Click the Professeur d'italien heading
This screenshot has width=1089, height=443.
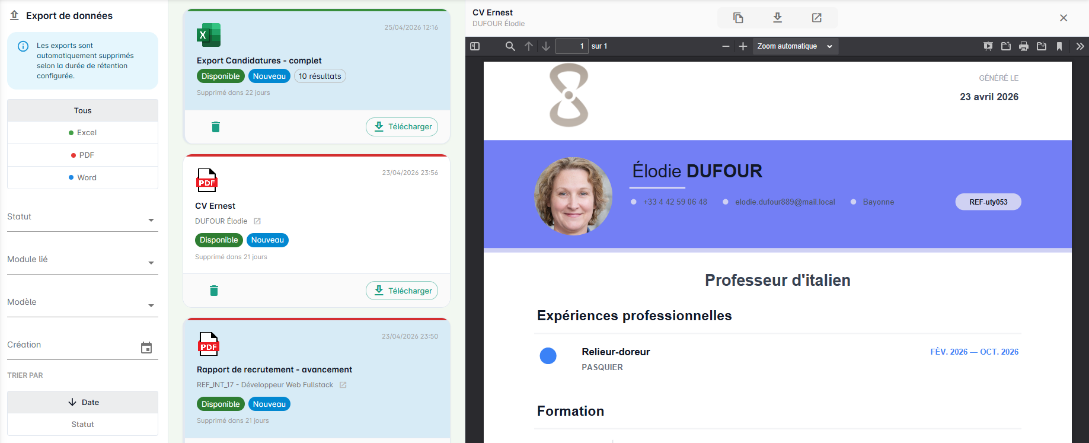tap(778, 281)
